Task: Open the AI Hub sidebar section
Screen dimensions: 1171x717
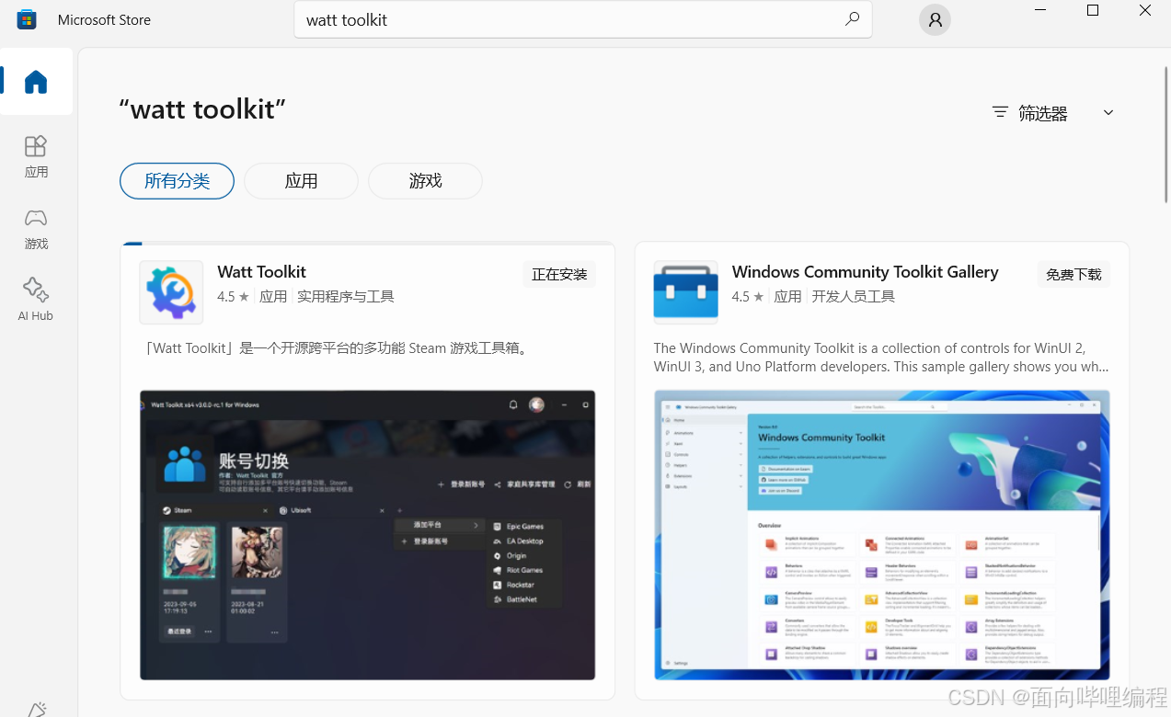Action: tap(36, 300)
